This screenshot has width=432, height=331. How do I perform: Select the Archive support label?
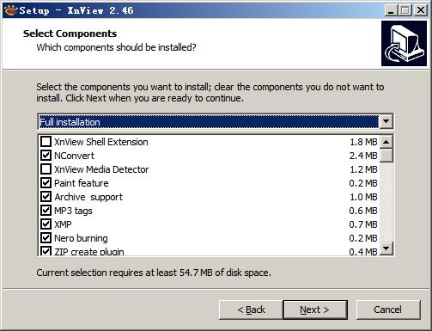click(x=88, y=197)
